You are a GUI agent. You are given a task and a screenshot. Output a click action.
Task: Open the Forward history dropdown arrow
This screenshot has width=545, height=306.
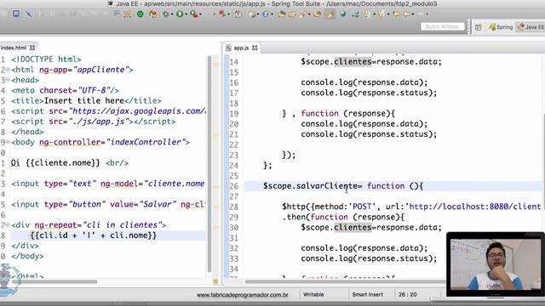click(427, 14)
